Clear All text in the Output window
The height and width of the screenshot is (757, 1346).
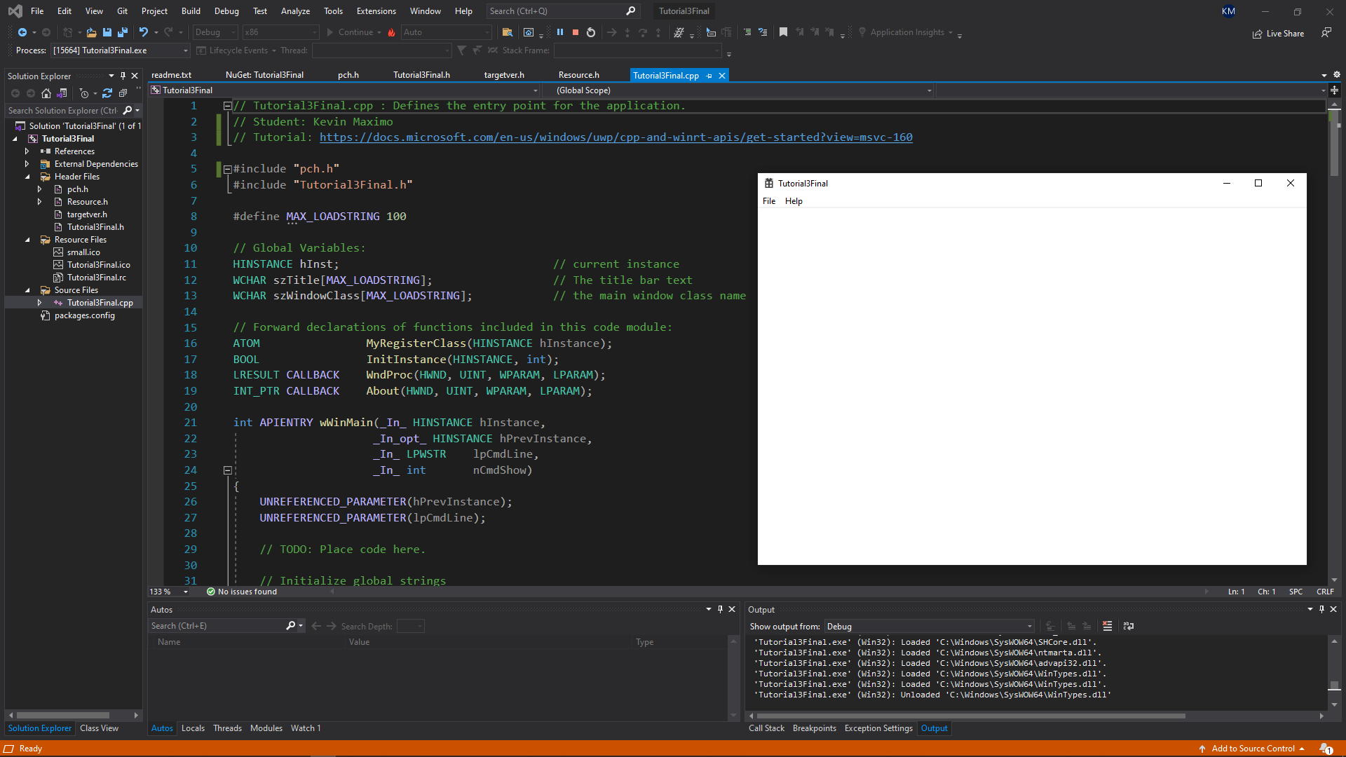point(1108,627)
